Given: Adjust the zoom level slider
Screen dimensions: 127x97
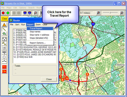Looking at the screenshot, I should click(x=110, y=13).
